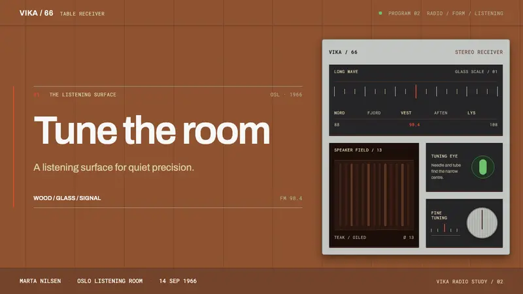Click the VIKA / 66 logo in header

click(x=37, y=13)
